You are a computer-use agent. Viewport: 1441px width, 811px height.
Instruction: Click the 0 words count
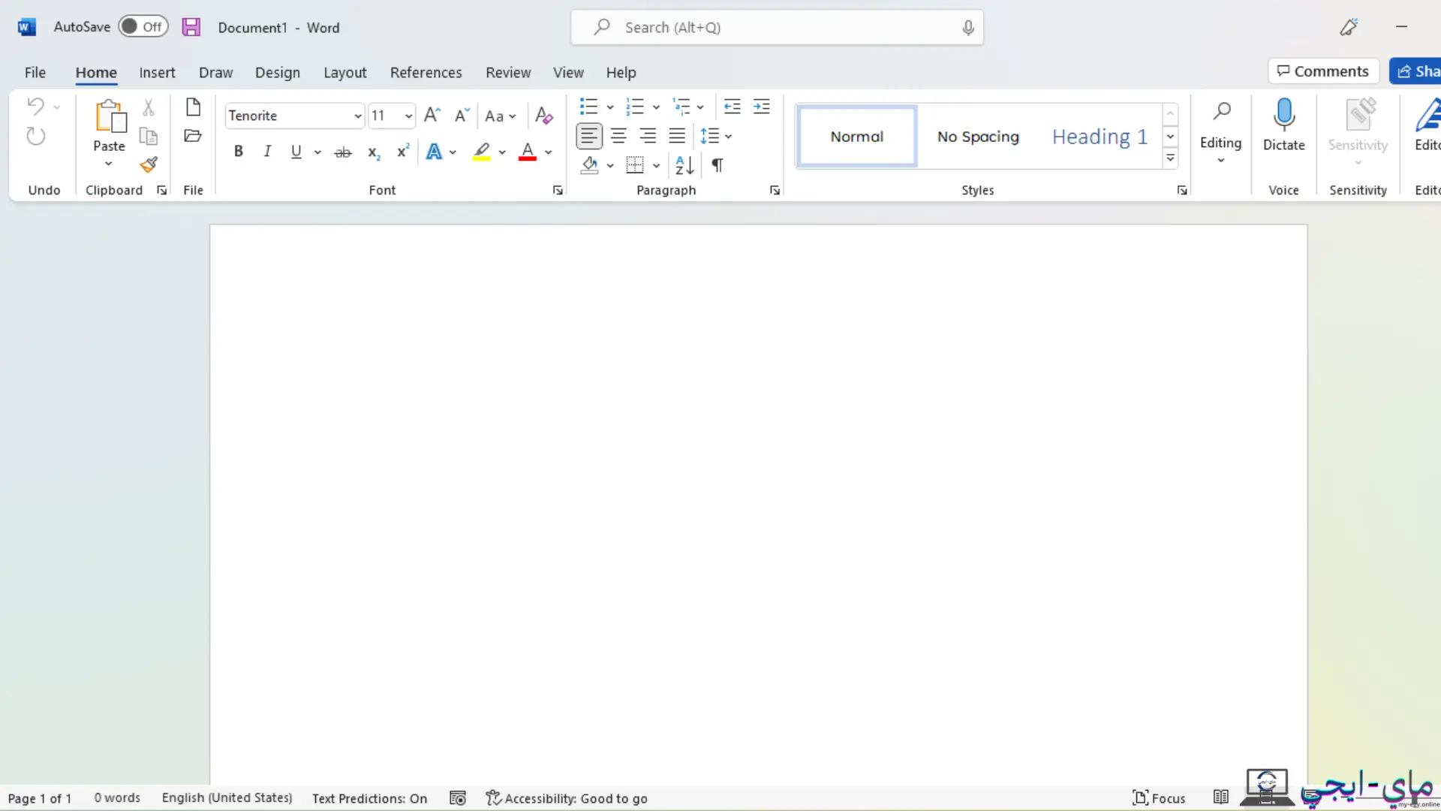pyautogui.click(x=117, y=797)
